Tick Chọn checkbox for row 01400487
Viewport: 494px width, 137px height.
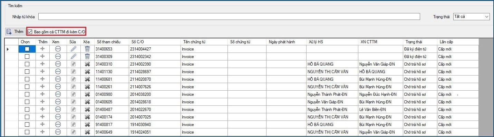(x=27, y=109)
